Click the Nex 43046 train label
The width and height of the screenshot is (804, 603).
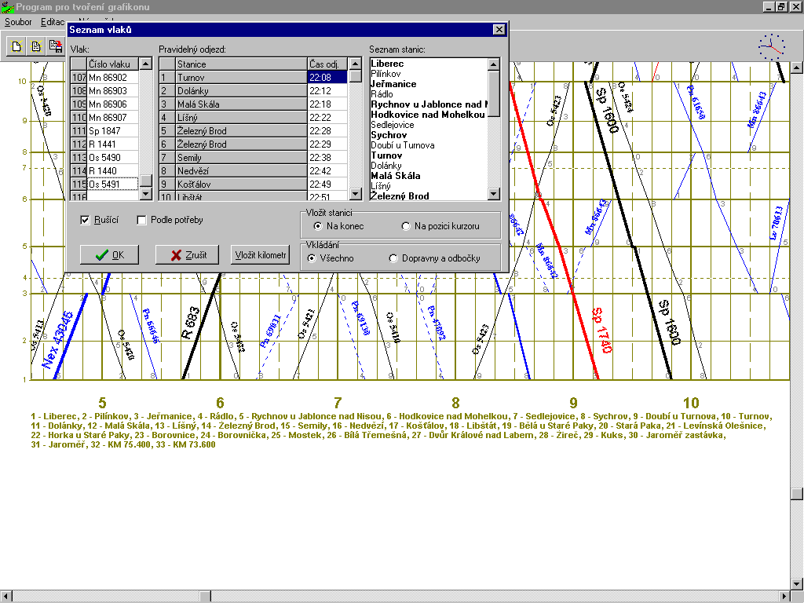click(x=58, y=339)
